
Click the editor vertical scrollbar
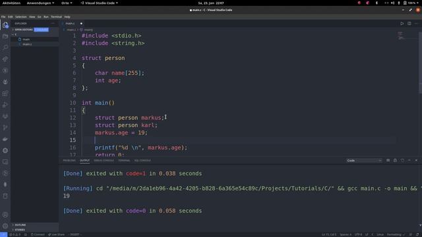420,63
